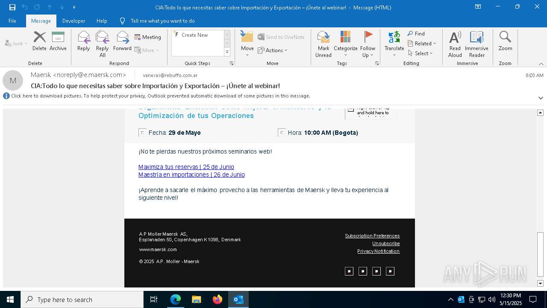Save the message via title bar icon
Screen dimensions: 547x308
(x=12, y=7)
